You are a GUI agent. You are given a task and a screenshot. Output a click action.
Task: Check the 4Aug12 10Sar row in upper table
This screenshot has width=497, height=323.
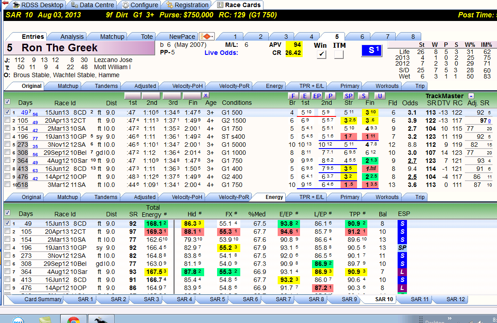click(x=7, y=161)
